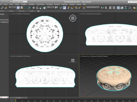The height and width of the screenshot is (102, 137).
Task: Toggle the 3D Snaps icon
Action: tap(68, 8)
